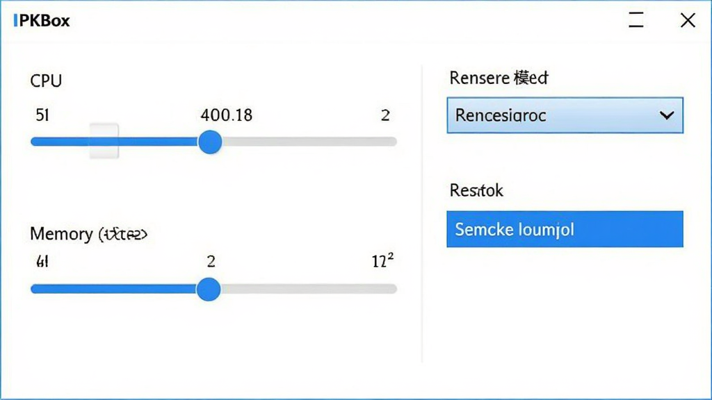Image resolution: width=712 pixels, height=400 pixels.
Task: Minimize the PKBox window
Action: 636,20
